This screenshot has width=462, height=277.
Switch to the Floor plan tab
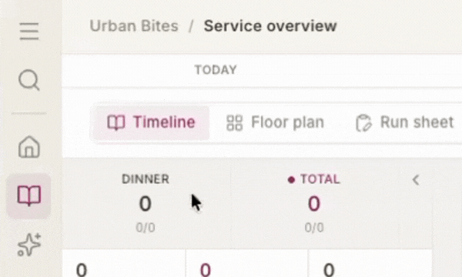coord(275,122)
